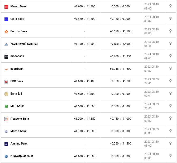Click the МТБ Банк green logo
The image size is (177, 163).
[x=6, y=106]
